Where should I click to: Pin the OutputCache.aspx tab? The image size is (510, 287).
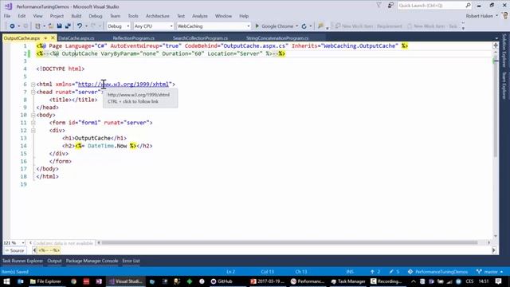pos(45,38)
